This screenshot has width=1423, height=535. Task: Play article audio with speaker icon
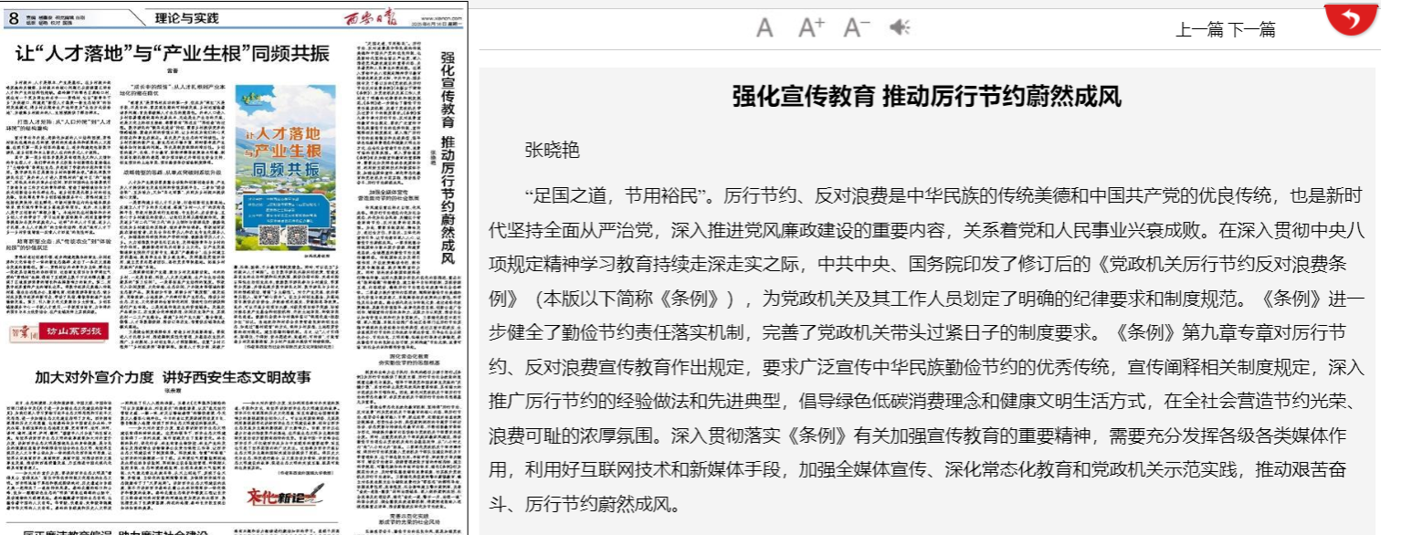pyautogui.click(x=900, y=27)
